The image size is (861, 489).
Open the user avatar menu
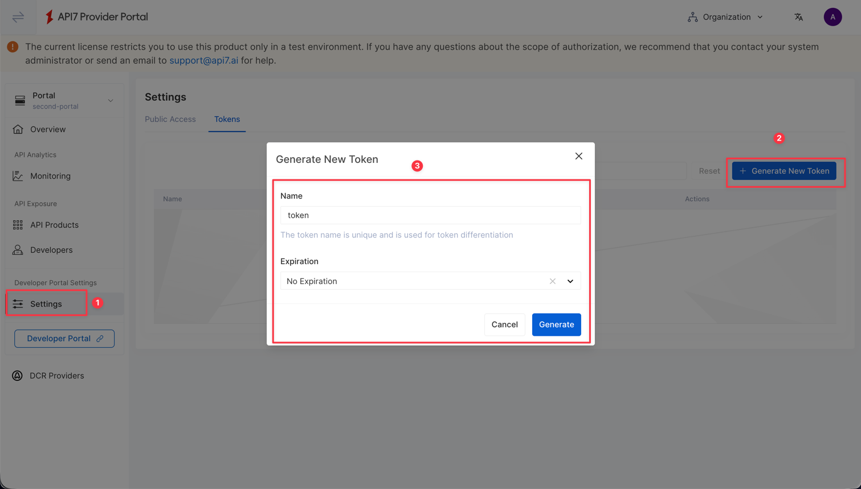click(x=833, y=17)
